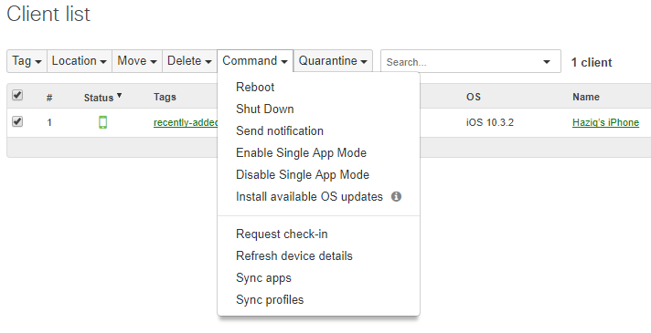Image resolution: width=651 pixels, height=333 pixels.
Task: Click the info icon beside Install available OS updates
Action: click(x=396, y=196)
